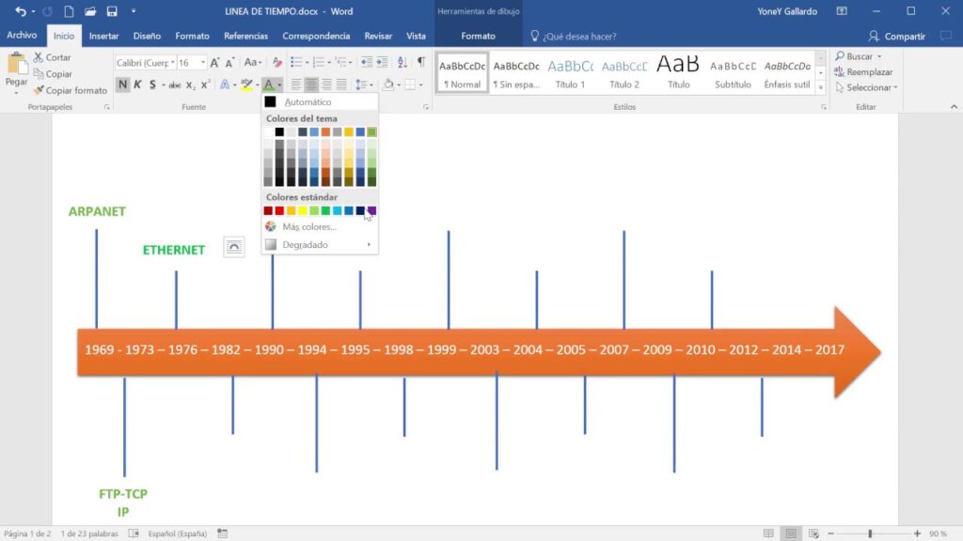Click the Copiar formato brush icon

coord(39,90)
